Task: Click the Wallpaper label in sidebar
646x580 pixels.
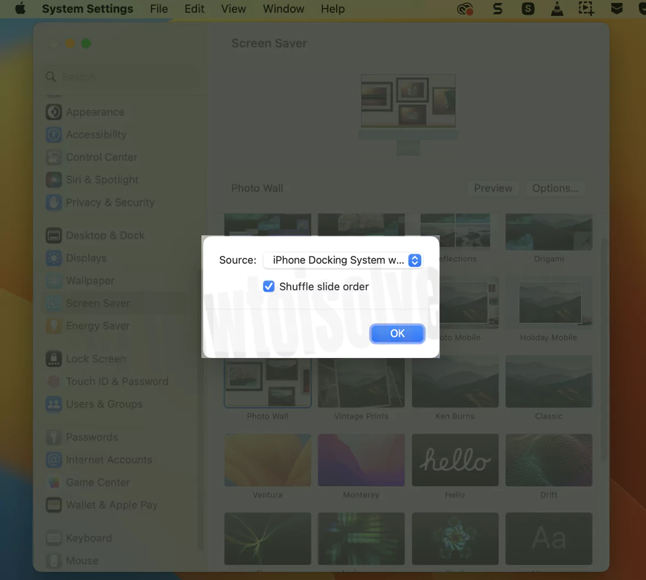Action: coord(90,281)
